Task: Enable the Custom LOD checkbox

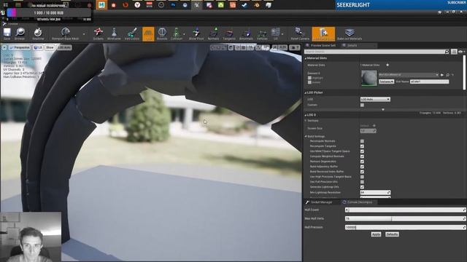Action: click(362, 105)
